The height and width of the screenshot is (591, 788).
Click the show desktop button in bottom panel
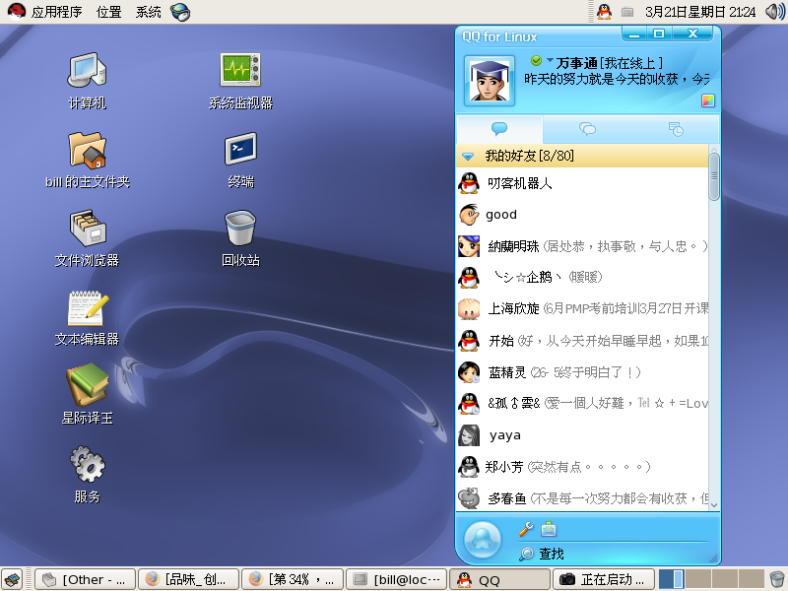coord(12,579)
